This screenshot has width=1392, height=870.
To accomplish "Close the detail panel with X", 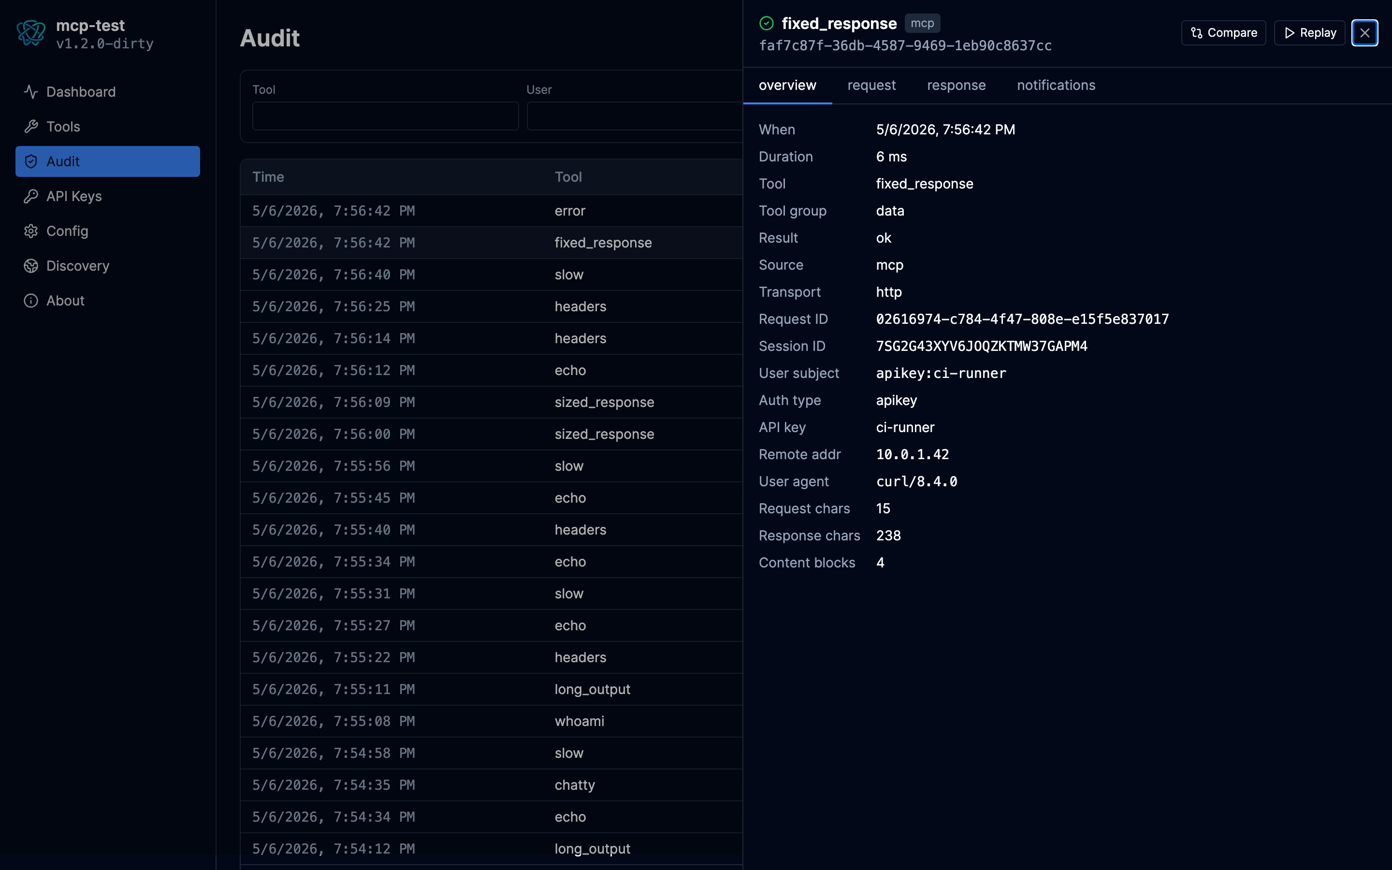I will [x=1364, y=33].
